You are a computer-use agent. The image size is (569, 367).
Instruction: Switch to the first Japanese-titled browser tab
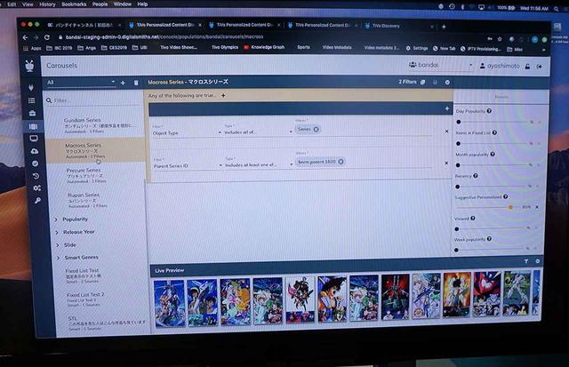(x=84, y=25)
